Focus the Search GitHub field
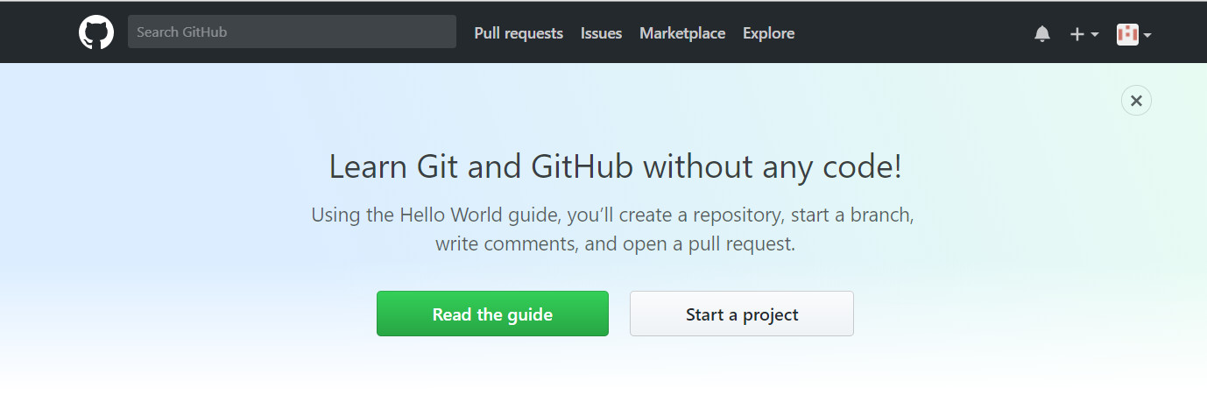 (x=292, y=32)
